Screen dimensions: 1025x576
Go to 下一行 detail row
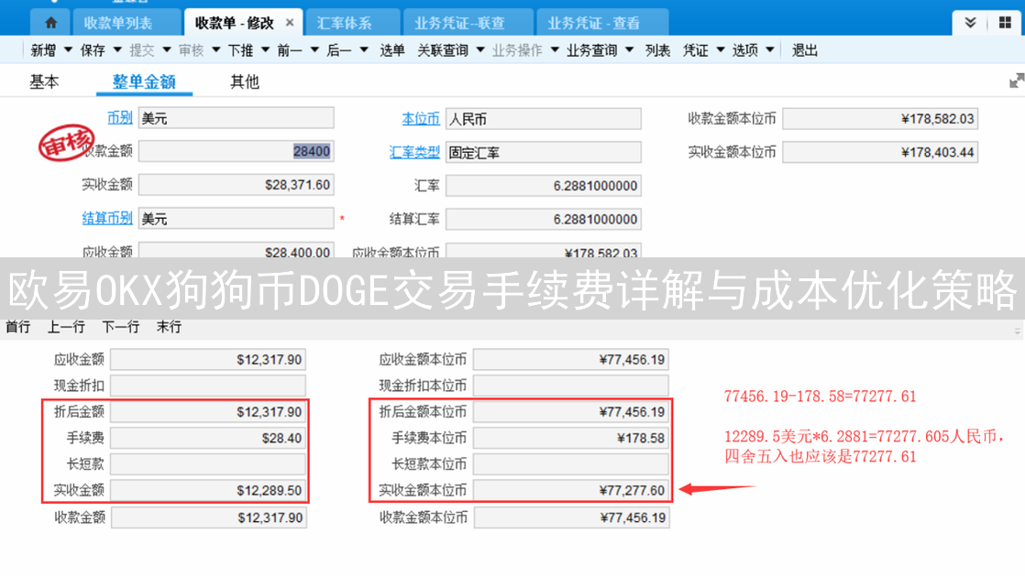pyautogui.click(x=121, y=327)
